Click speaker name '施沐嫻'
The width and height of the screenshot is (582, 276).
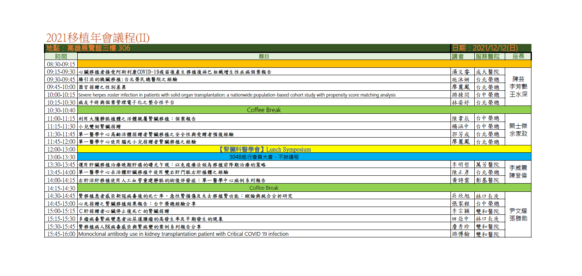click(x=460, y=80)
